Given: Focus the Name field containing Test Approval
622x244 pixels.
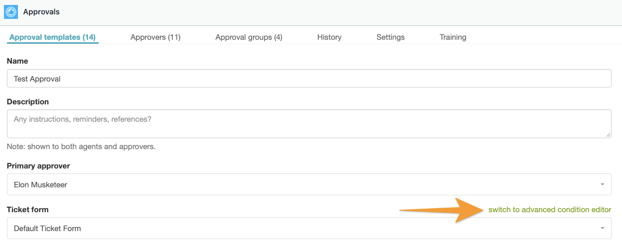Looking at the screenshot, I should click(309, 79).
